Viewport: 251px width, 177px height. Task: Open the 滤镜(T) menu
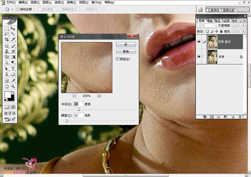point(72,3)
